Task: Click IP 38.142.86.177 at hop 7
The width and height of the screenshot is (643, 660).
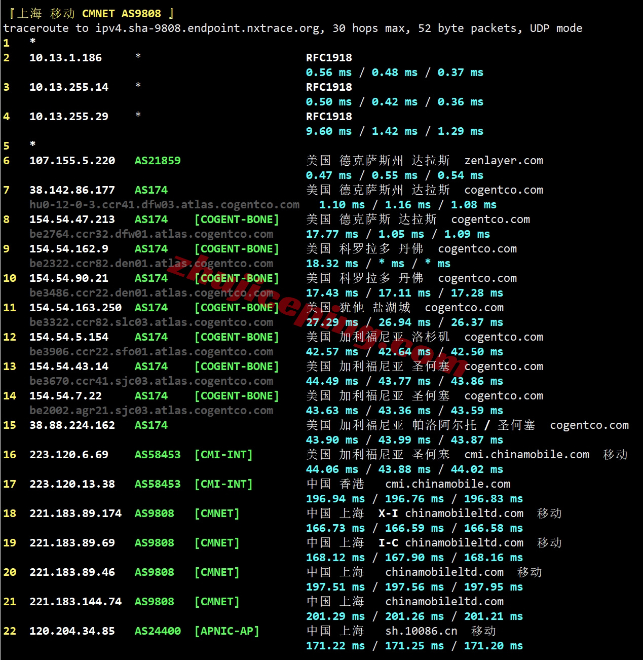Action: [72, 190]
